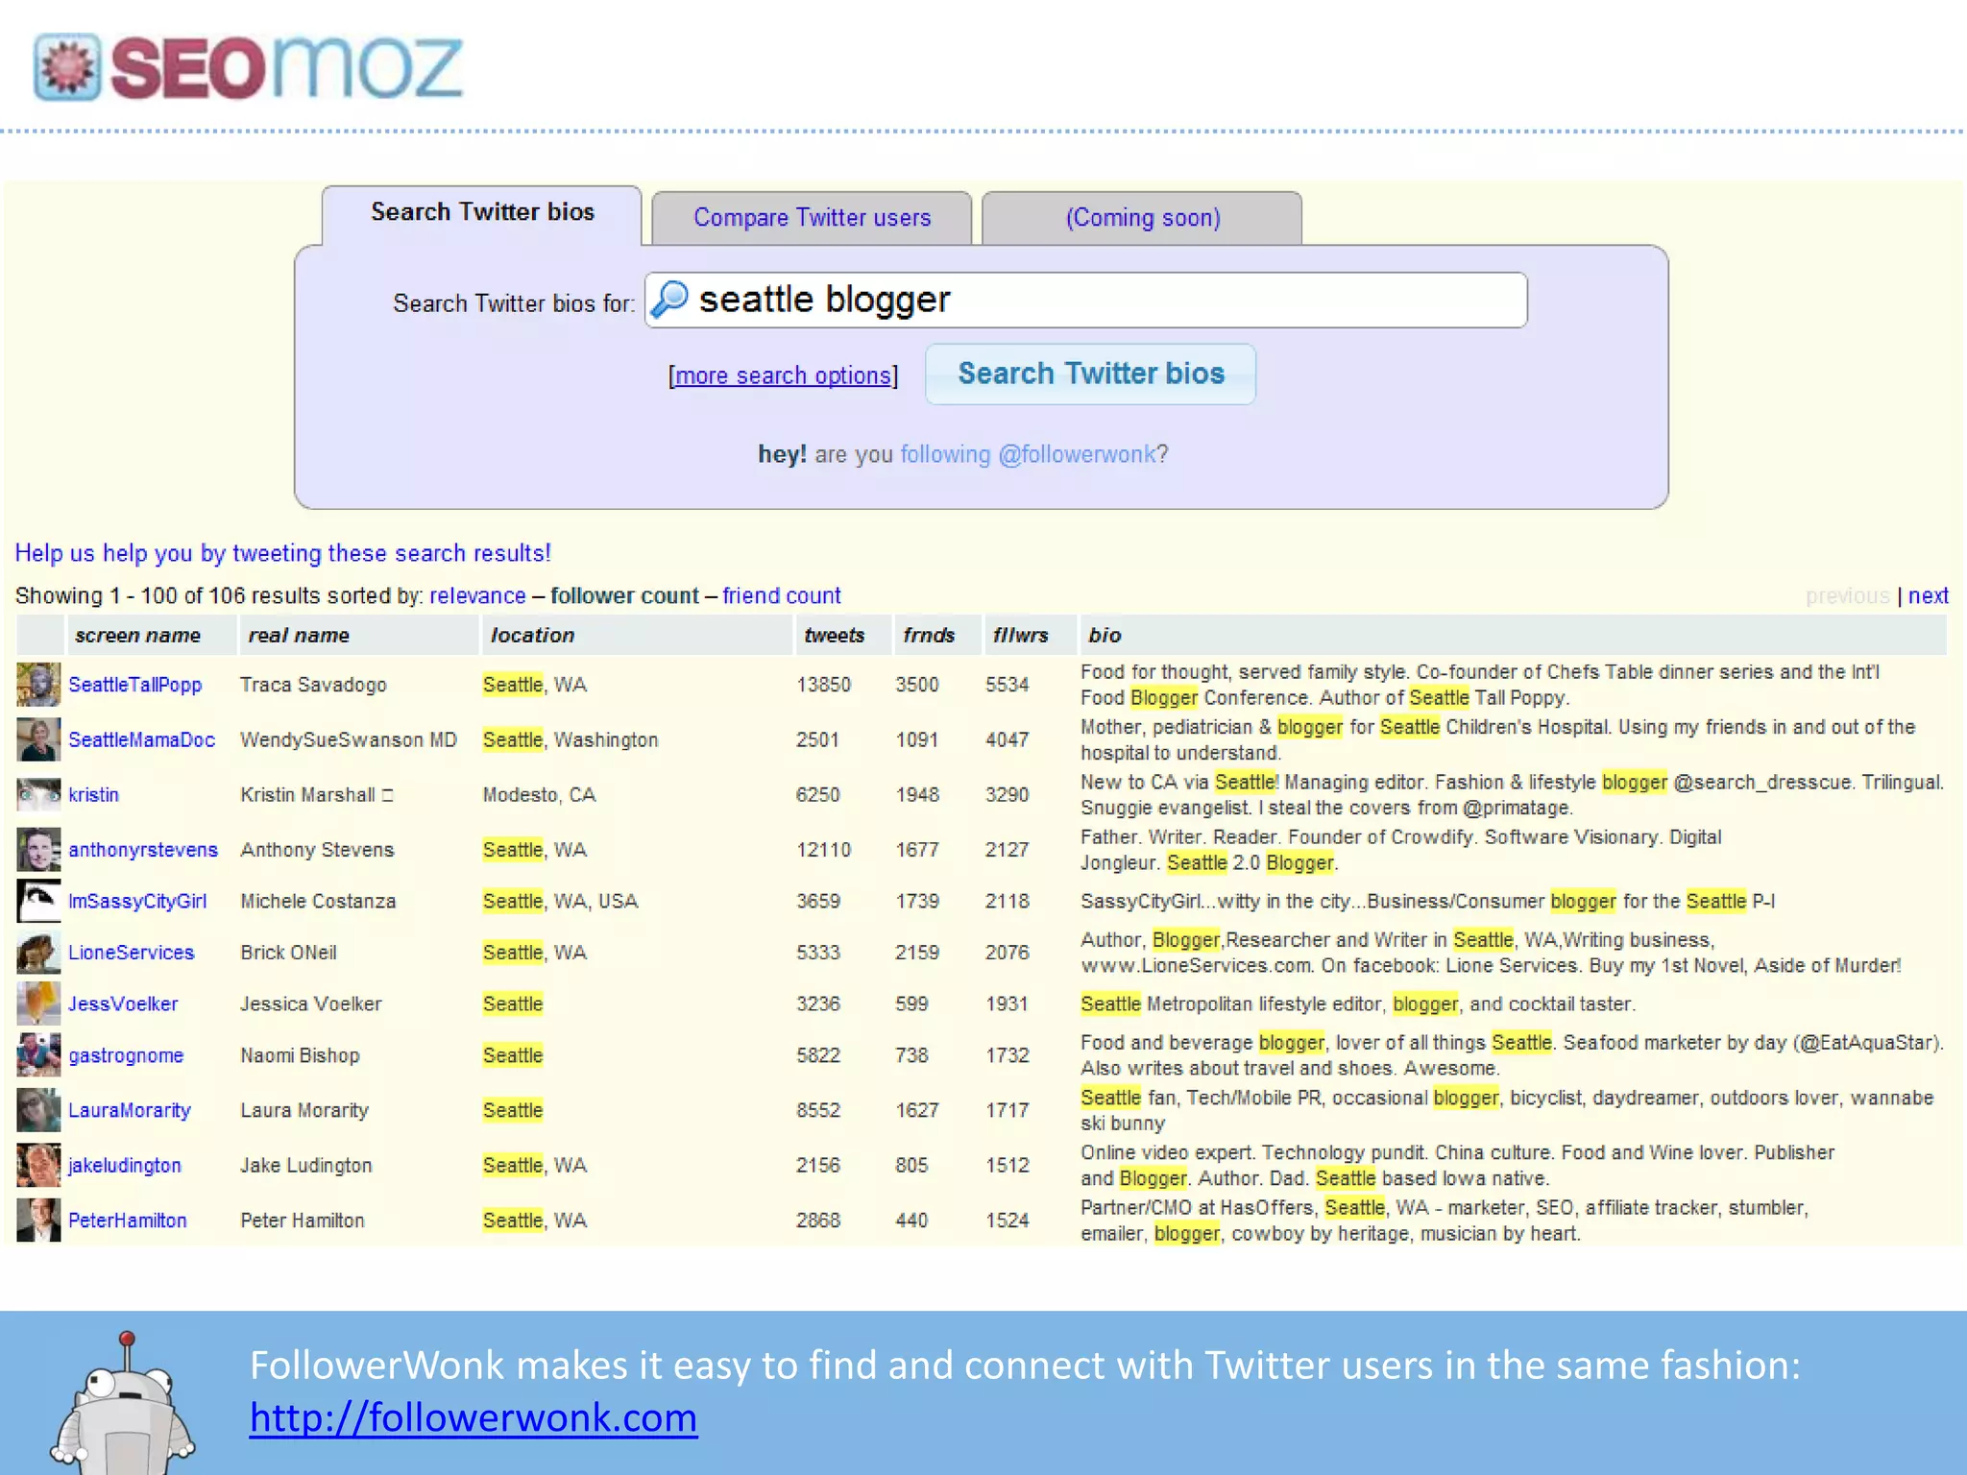1967x1475 pixels.
Task: Switch to Compare Twitter users tab
Action: [812, 218]
